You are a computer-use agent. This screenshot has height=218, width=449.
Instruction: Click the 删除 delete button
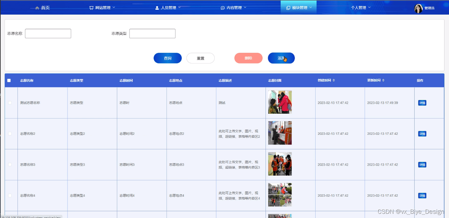pos(248,58)
